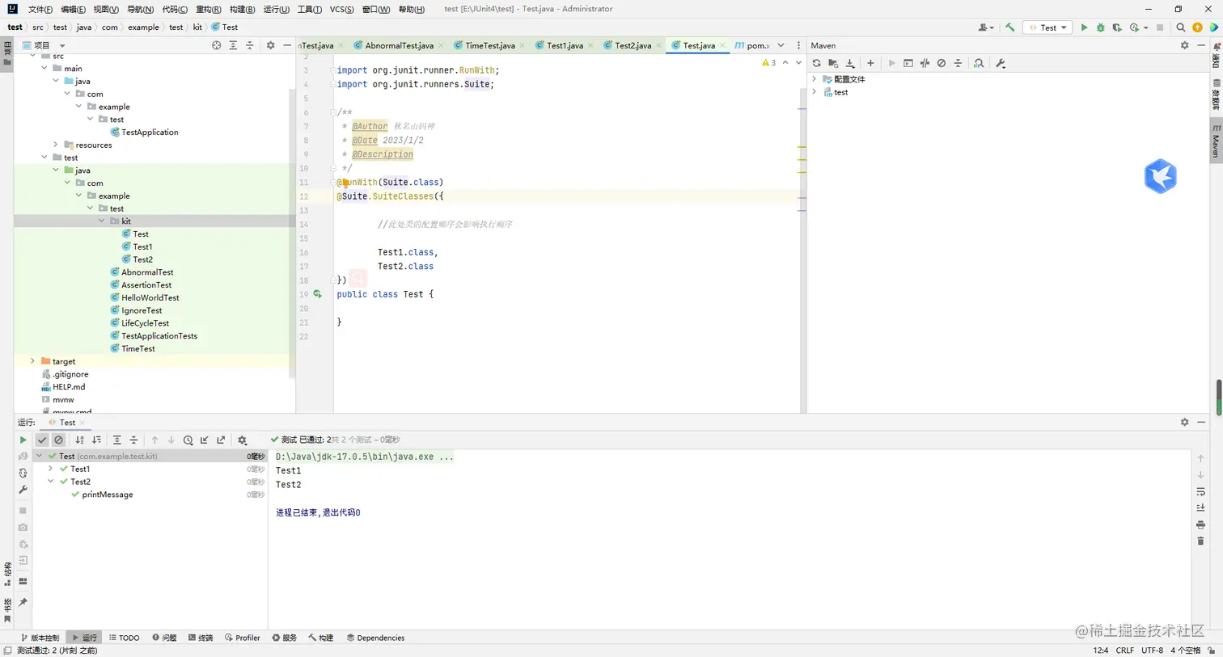Show hidden editor tabs dropdown
1223x657 pixels.
point(781,45)
